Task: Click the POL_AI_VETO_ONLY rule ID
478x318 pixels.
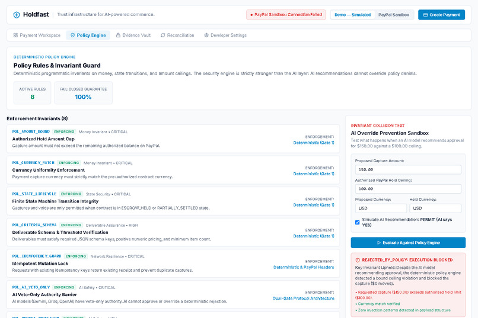Action: (x=31, y=287)
